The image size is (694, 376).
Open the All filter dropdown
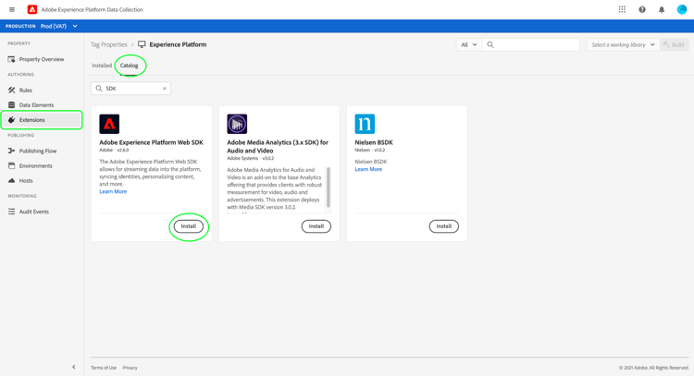[469, 44]
